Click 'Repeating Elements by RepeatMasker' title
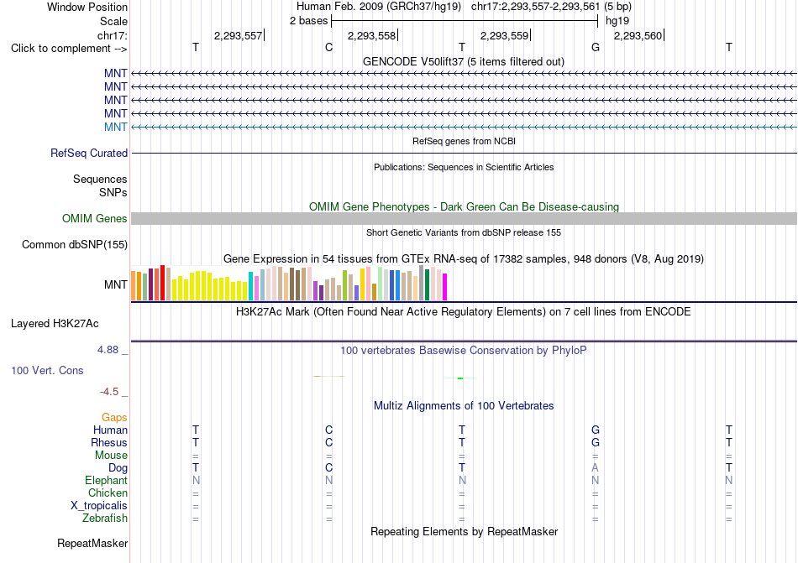This screenshot has width=798, height=563. [x=465, y=531]
